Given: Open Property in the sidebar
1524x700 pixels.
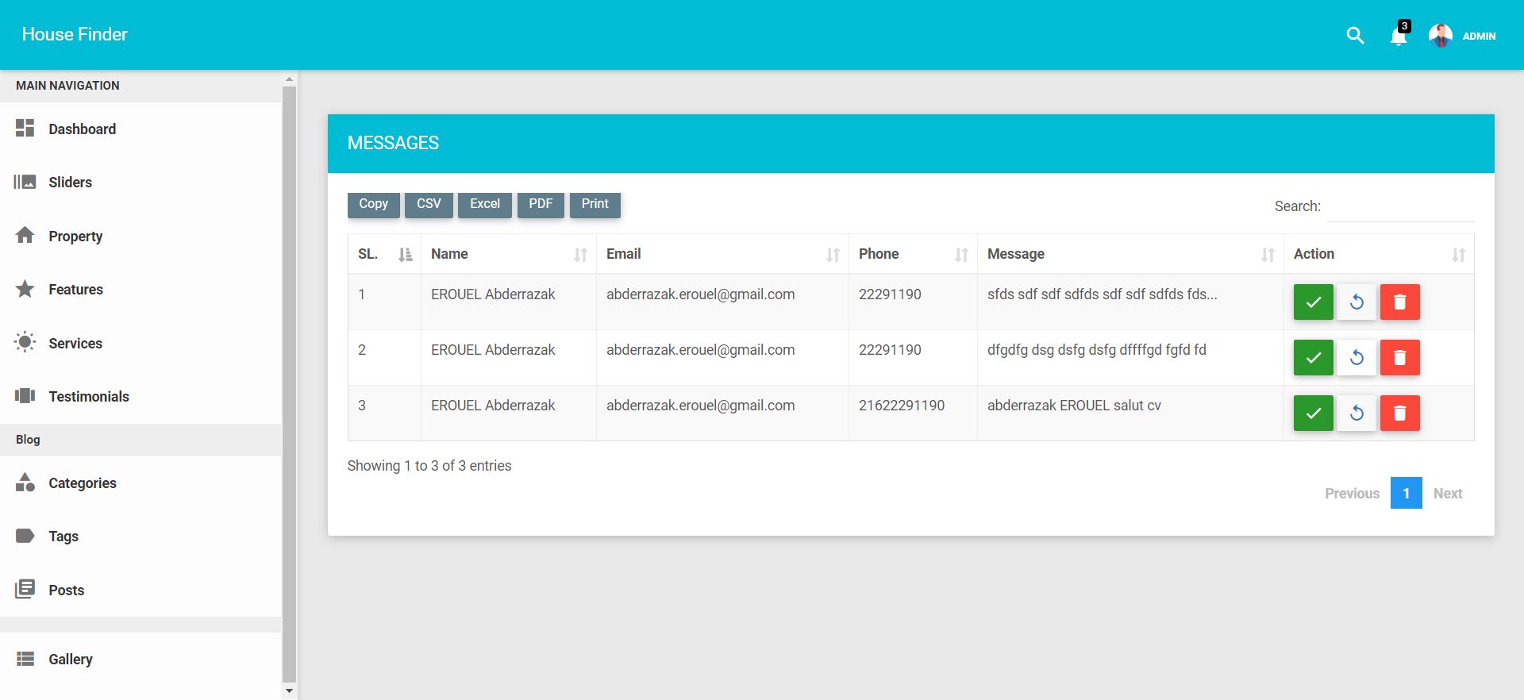Looking at the screenshot, I should click(x=140, y=236).
